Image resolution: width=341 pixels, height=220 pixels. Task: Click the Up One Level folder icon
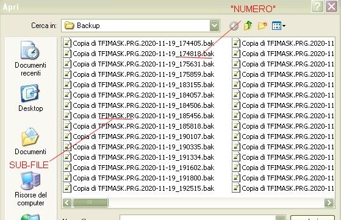tap(248, 26)
